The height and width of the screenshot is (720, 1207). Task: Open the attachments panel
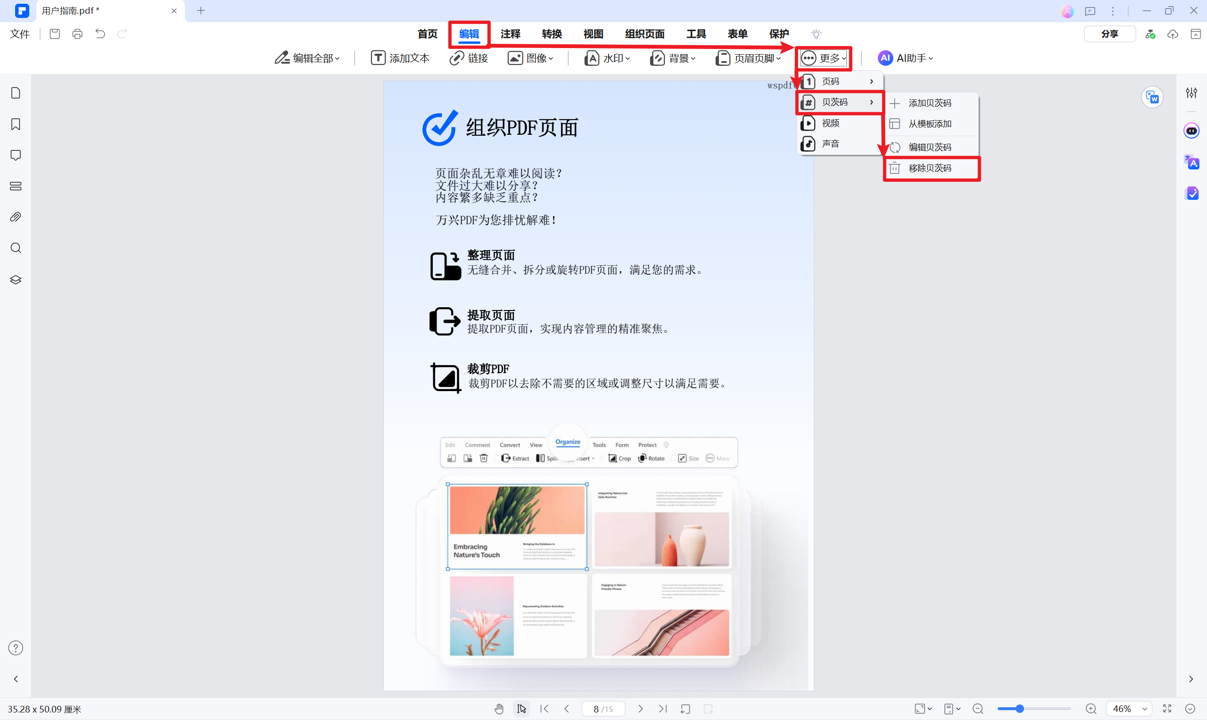15,217
